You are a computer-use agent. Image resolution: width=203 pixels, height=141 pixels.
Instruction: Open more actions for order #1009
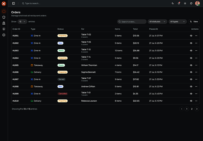(196, 94)
